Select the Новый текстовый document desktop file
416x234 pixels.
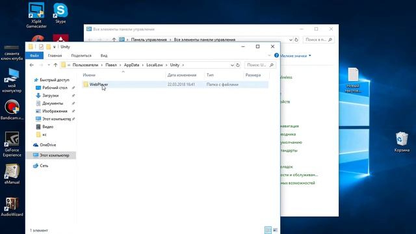353,80
